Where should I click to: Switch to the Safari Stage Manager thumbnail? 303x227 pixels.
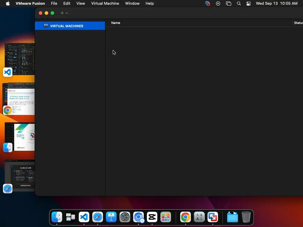(x=20, y=176)
